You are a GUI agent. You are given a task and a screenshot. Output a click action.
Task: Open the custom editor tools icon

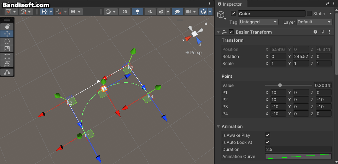click(x=7, y=72)
